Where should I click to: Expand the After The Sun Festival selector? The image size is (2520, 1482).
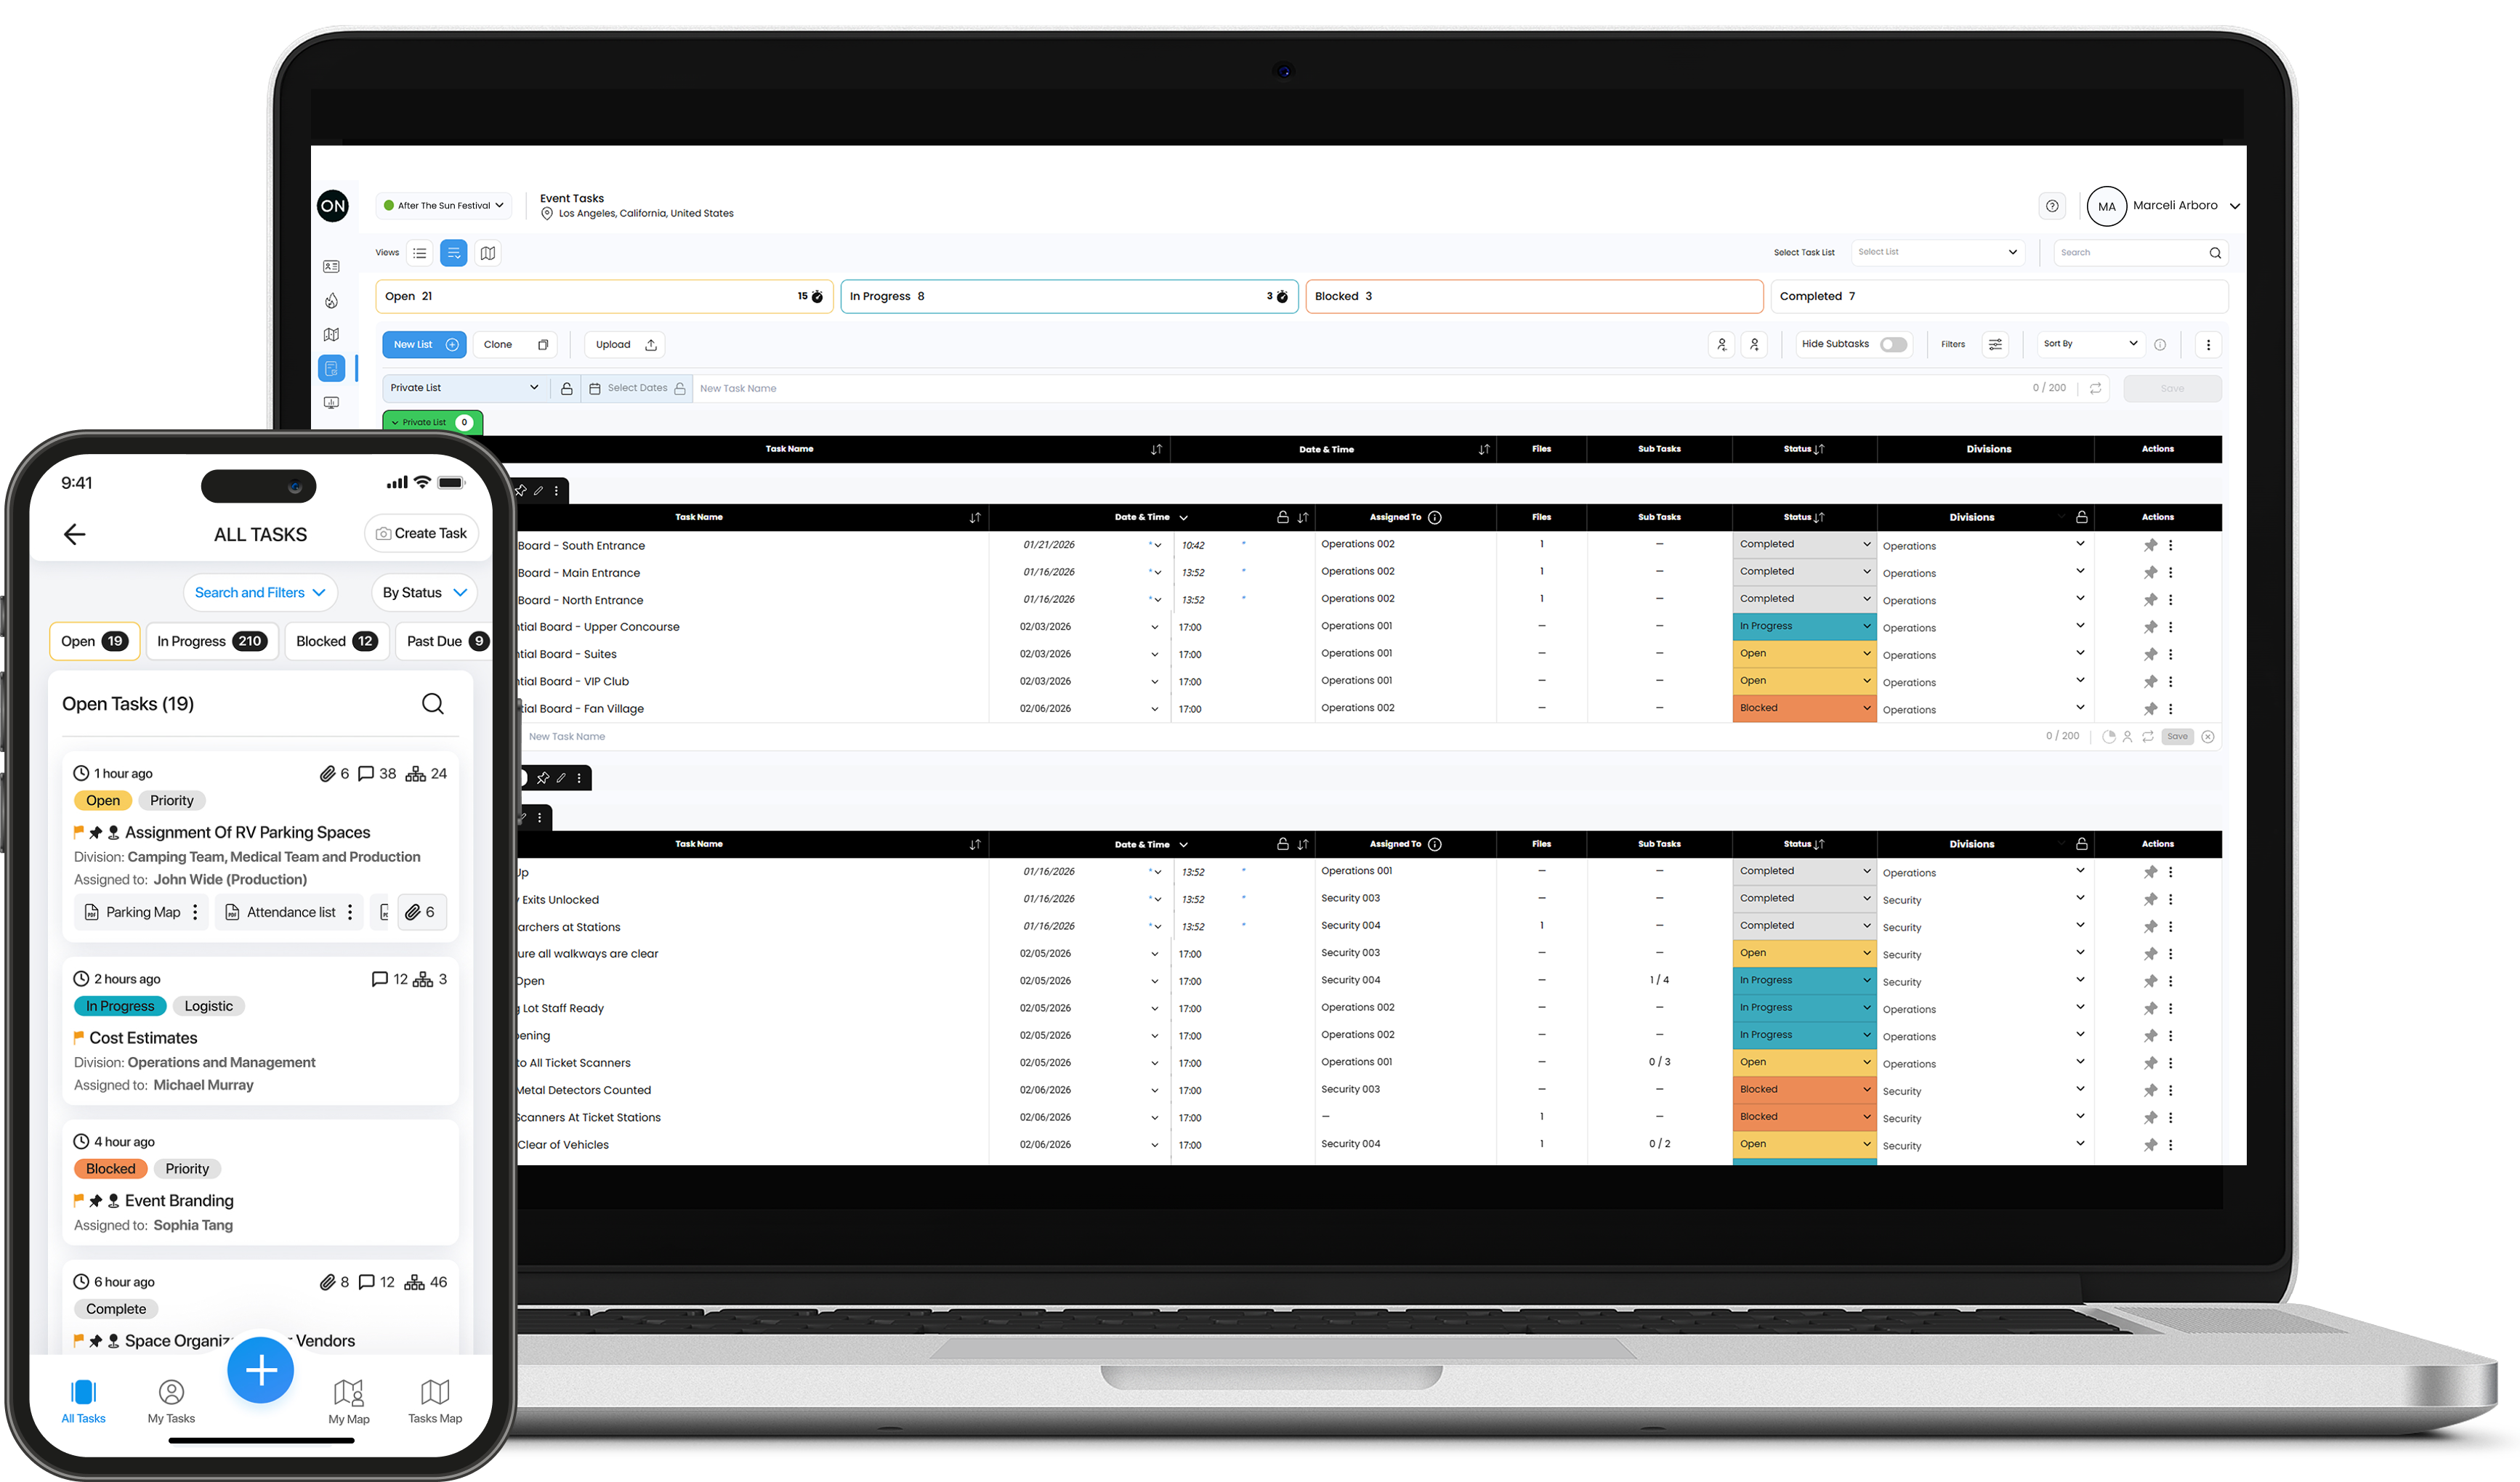pyautogui.click(x=444, y=206)
